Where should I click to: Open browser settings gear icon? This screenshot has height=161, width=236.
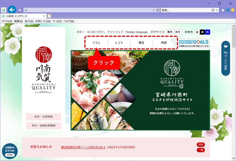point(228,10)
